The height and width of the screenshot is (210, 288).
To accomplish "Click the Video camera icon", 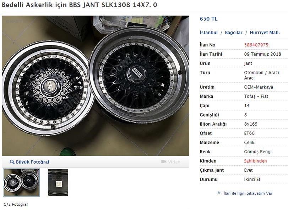I will (x=164, y=162).
